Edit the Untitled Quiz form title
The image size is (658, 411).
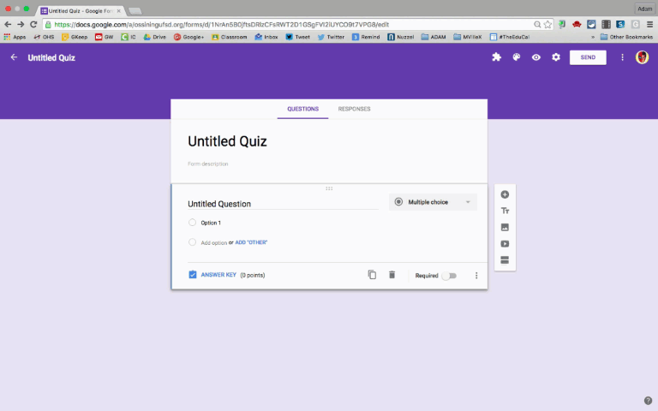coord(227,142)
